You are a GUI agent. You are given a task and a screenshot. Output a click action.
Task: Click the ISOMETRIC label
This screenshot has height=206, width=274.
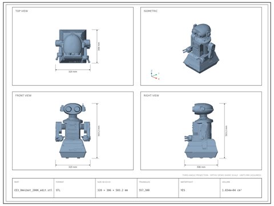(151, 11)
